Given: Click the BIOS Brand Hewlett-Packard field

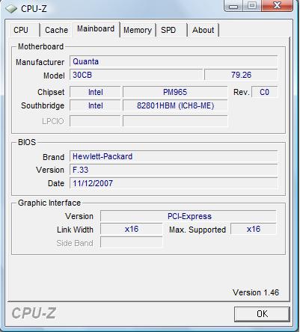Looking at the screenshot, I should coord(174,156).
